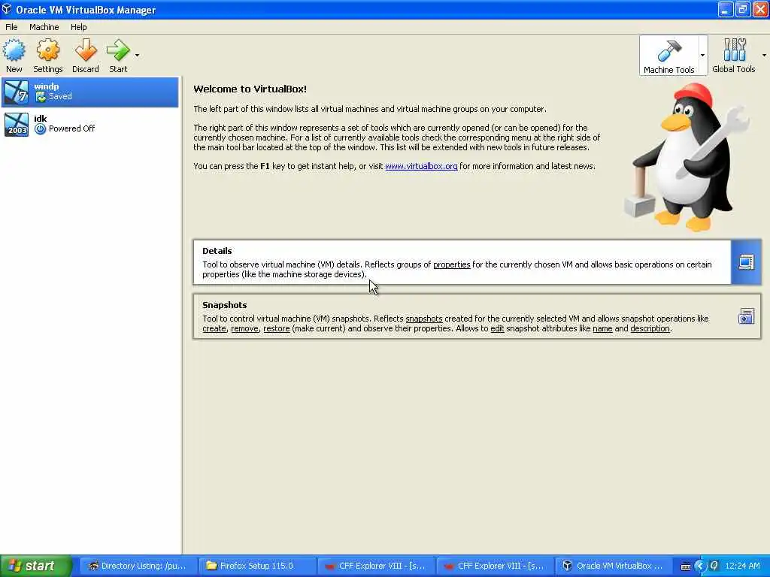Image resolution: width=770 pixels, height=577 pixels.
Task: Click Oracle VM VirtualBox taskbar button
Action: pos(614,566)
